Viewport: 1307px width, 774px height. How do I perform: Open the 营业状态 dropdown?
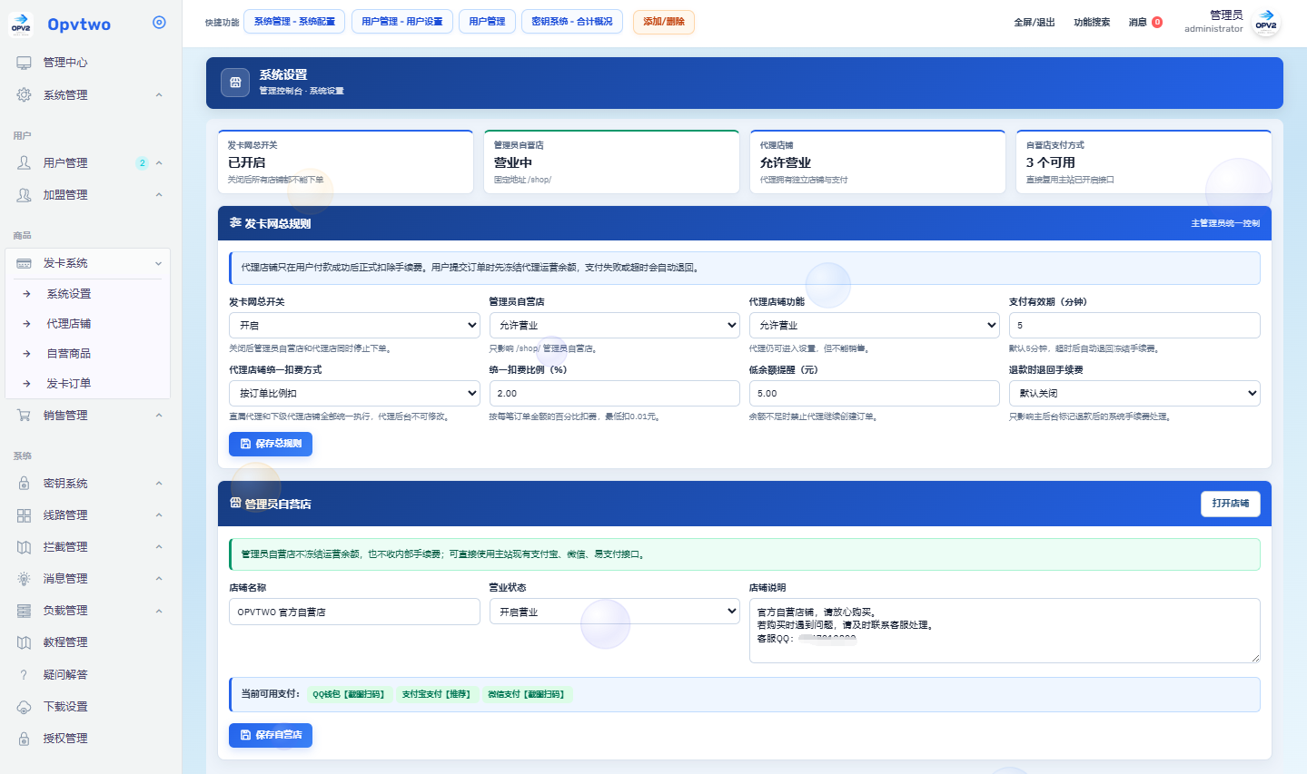coord(614,612)
